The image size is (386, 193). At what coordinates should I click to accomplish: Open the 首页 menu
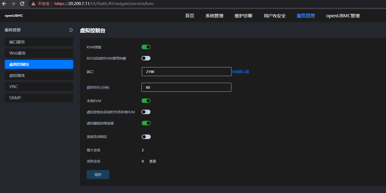[x=190, y=16]
